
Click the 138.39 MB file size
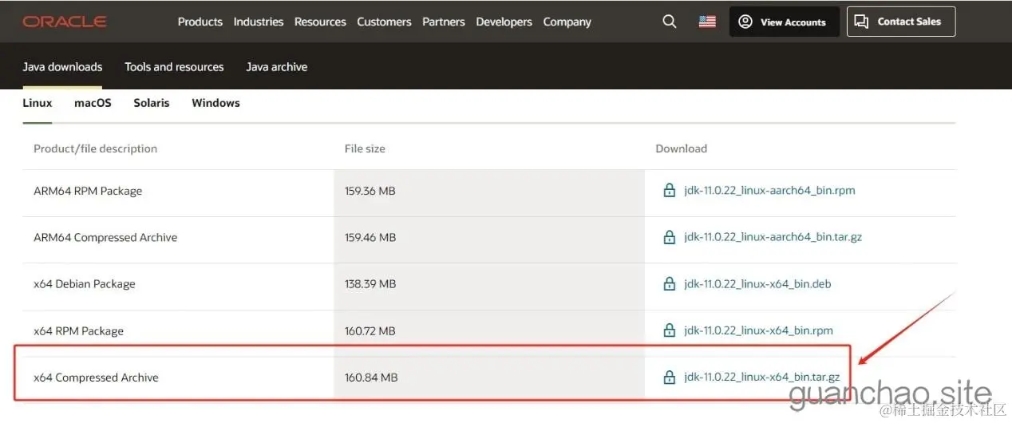tap(370, 284)
